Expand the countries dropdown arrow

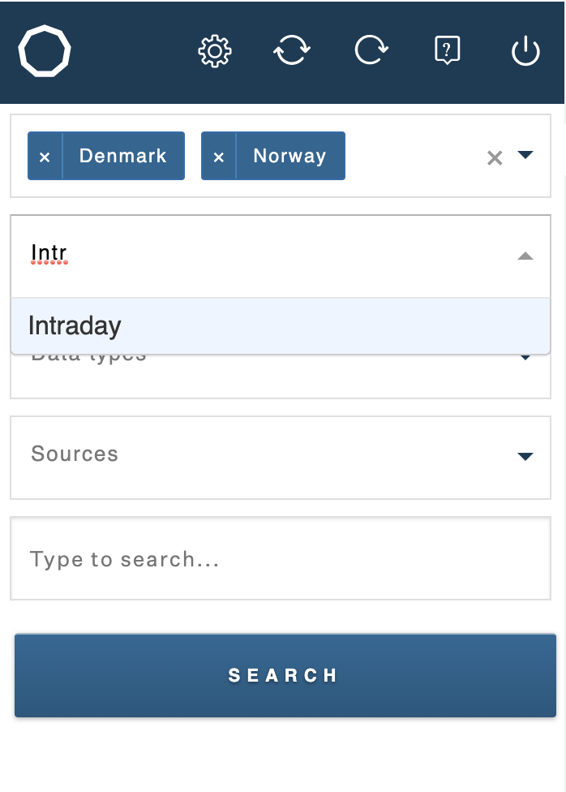[525, 154]
